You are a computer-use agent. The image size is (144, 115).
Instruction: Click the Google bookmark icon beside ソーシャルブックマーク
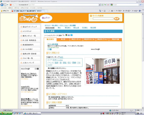pyautogui.click(x=66, y=35)
